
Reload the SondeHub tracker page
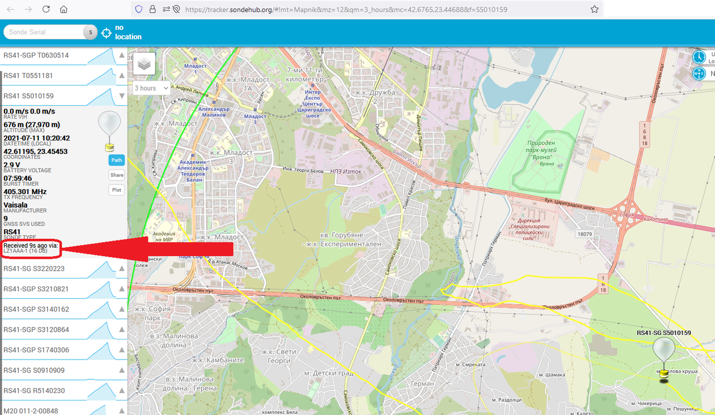tap(46, 10)
